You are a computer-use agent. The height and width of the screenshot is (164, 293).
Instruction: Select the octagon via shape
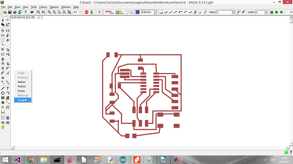coord(281,12)
